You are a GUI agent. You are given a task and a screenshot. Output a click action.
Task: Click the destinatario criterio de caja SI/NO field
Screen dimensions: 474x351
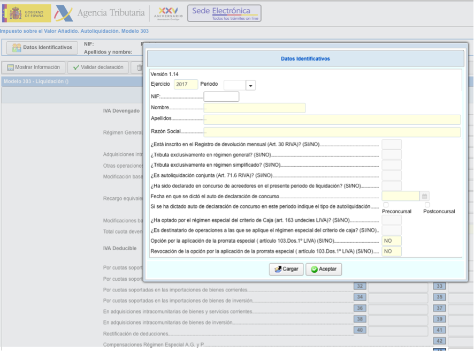tap(392, 230)
